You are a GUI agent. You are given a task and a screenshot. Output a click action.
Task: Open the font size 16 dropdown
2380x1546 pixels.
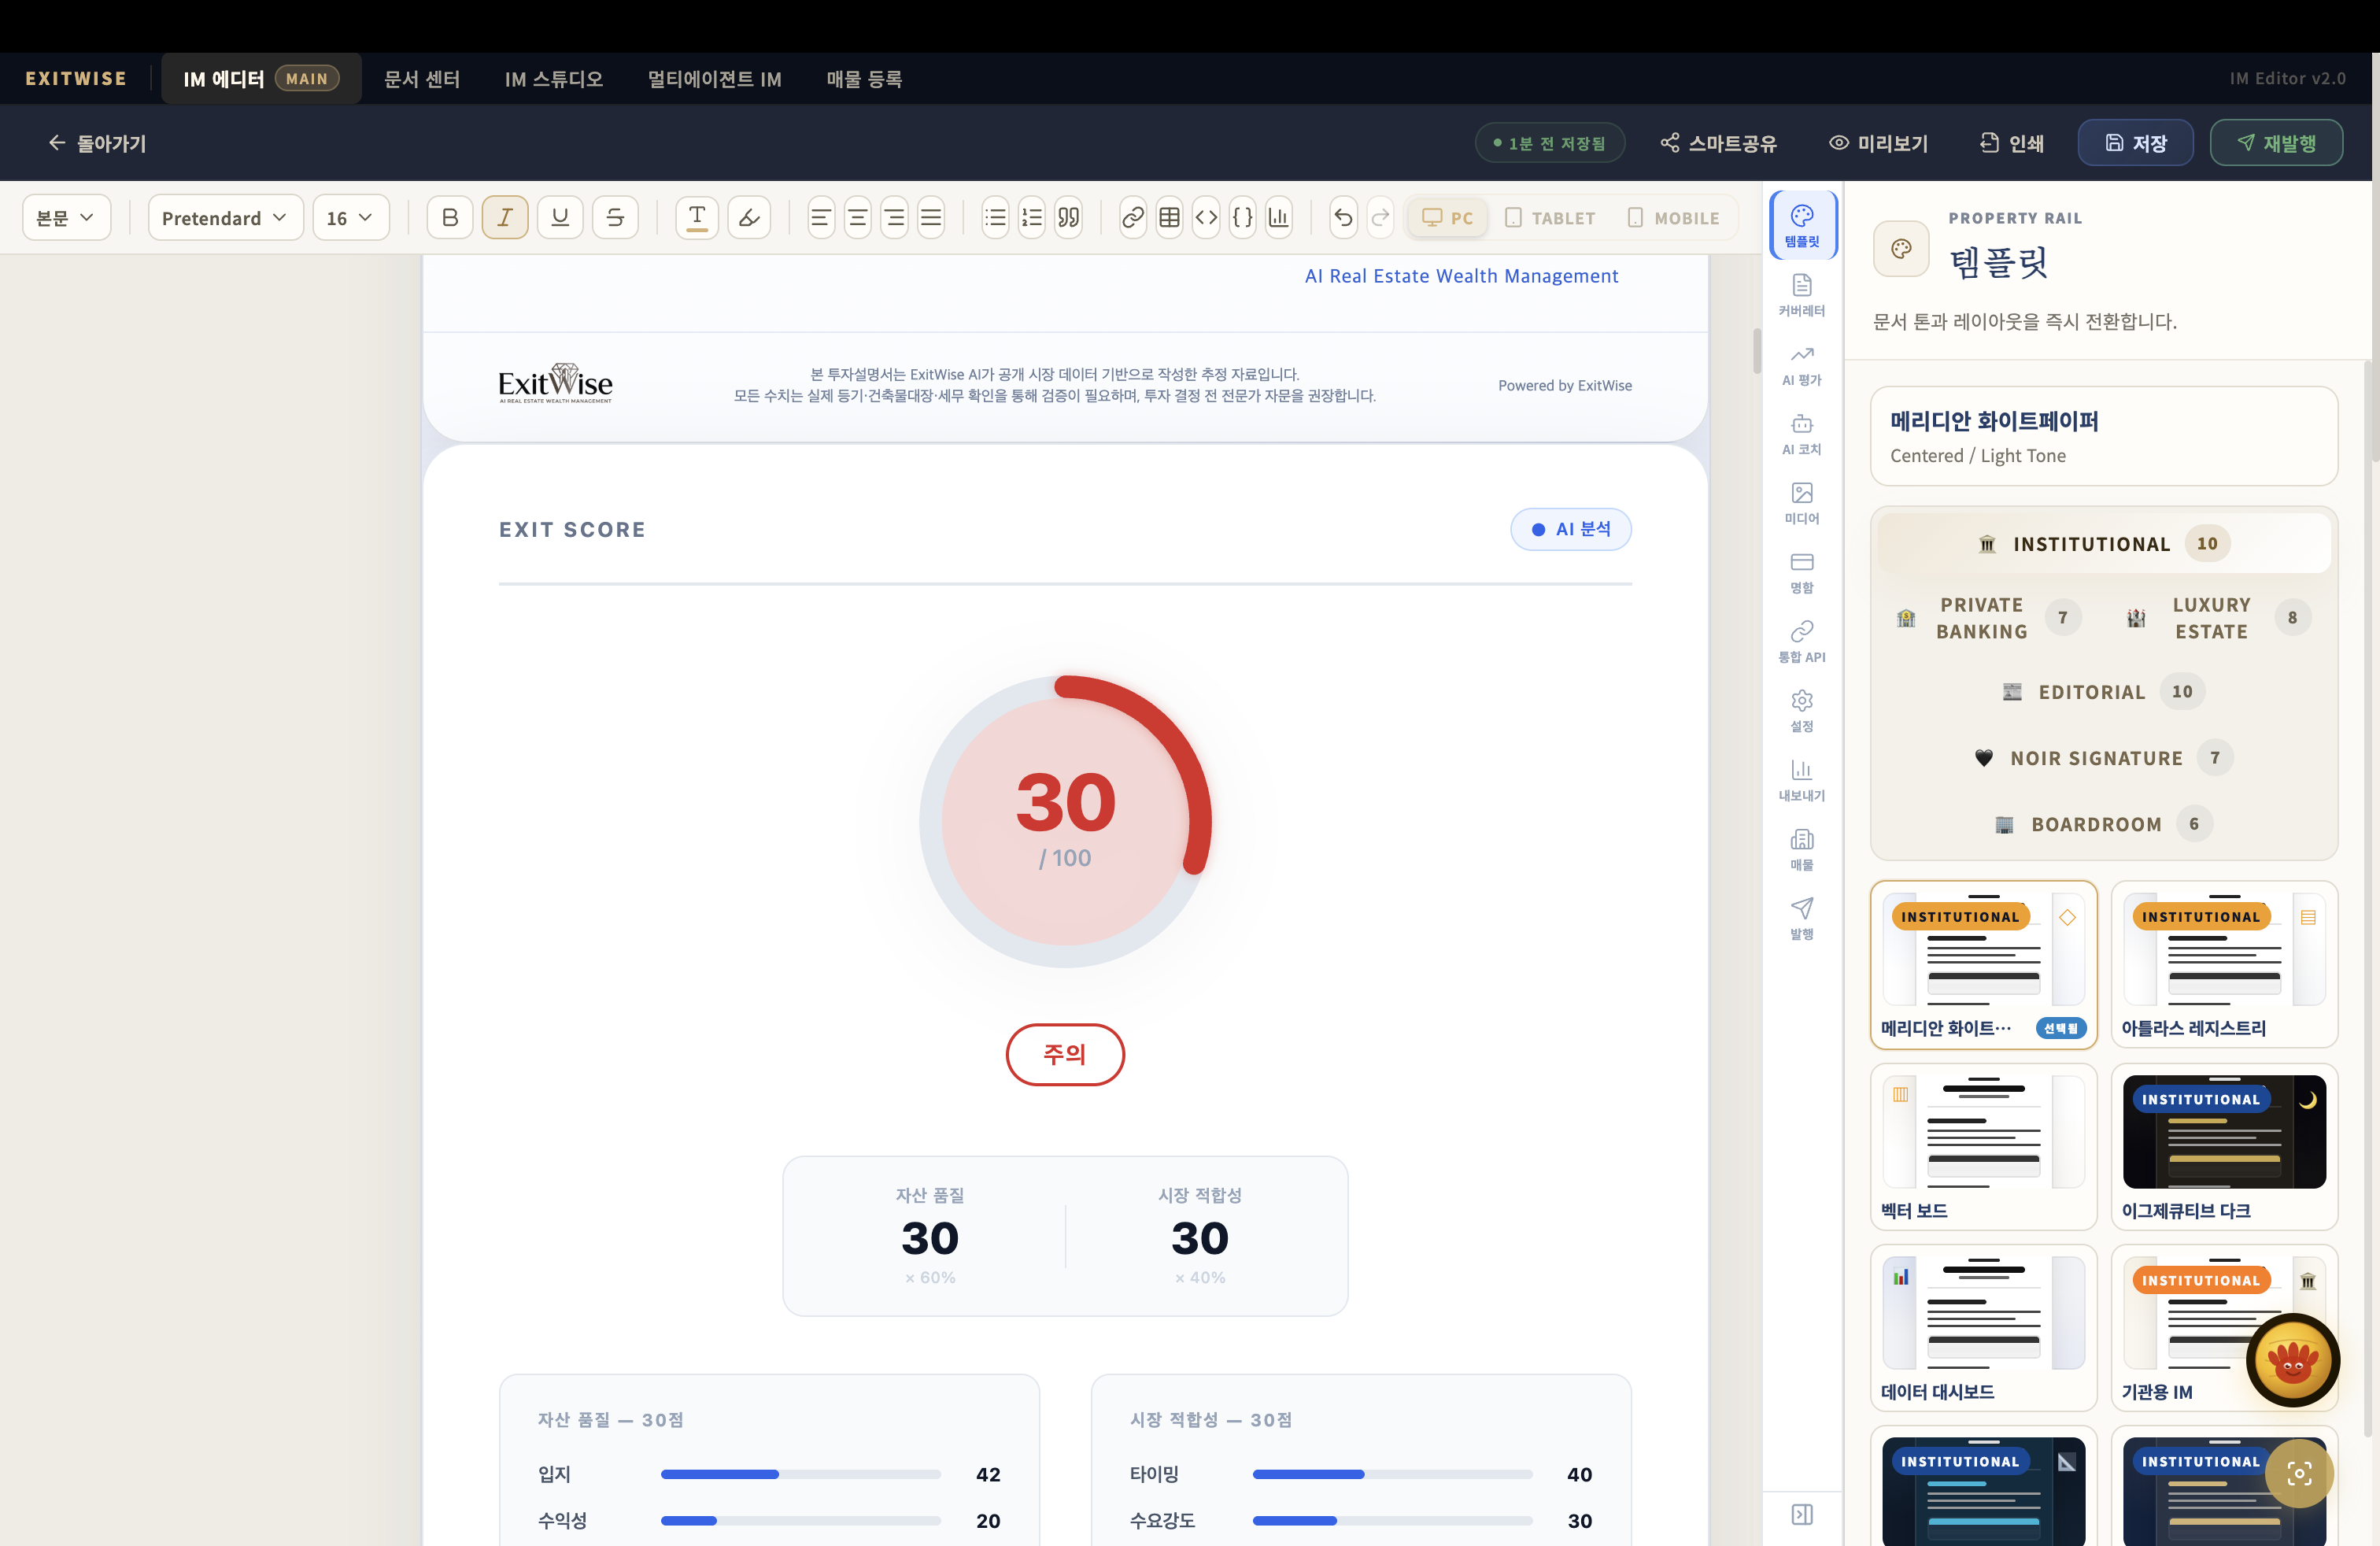point(350,218)
